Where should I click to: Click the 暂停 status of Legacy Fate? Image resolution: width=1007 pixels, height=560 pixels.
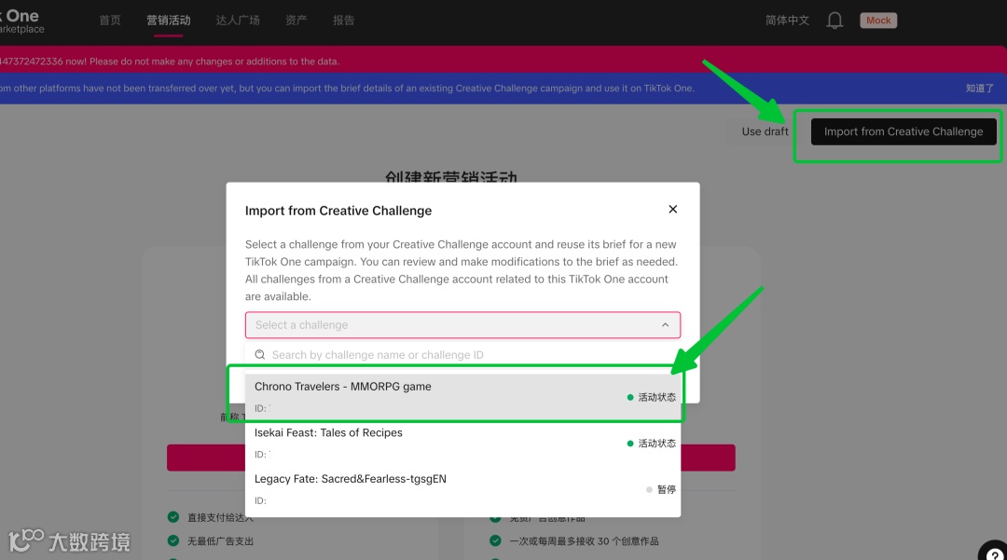[661, 489]
